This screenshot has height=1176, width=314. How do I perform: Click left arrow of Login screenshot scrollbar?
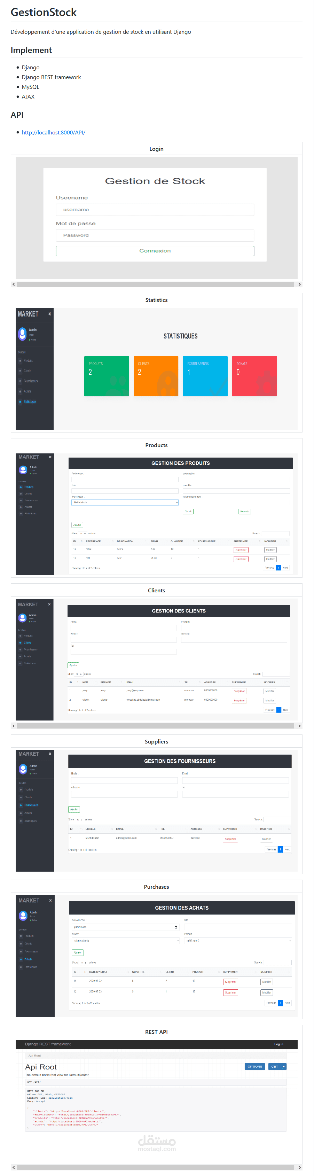(x=14, y=285)
